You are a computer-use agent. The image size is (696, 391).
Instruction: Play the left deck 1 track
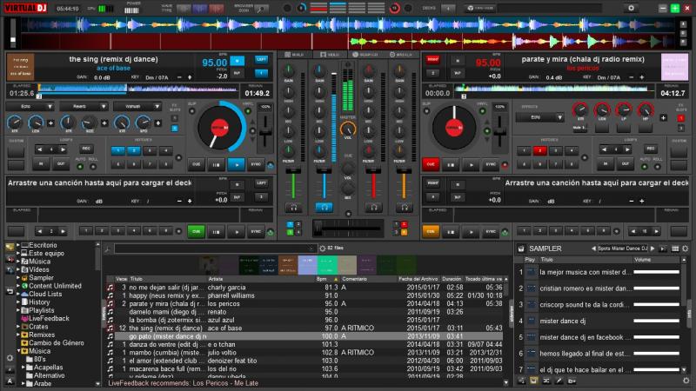(x=236, y=164)
